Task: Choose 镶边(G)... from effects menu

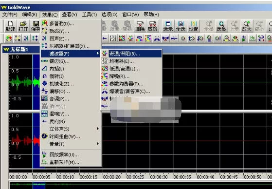Action: click(71, 61)
